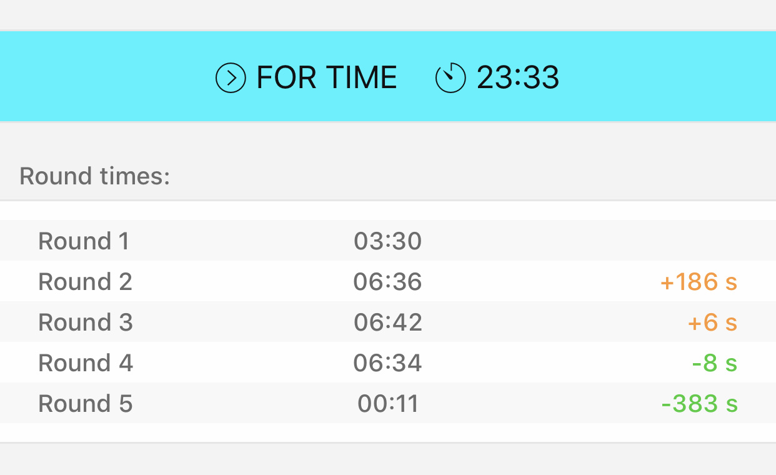Click the 06:34 time for Round 4

click(388, 363)
